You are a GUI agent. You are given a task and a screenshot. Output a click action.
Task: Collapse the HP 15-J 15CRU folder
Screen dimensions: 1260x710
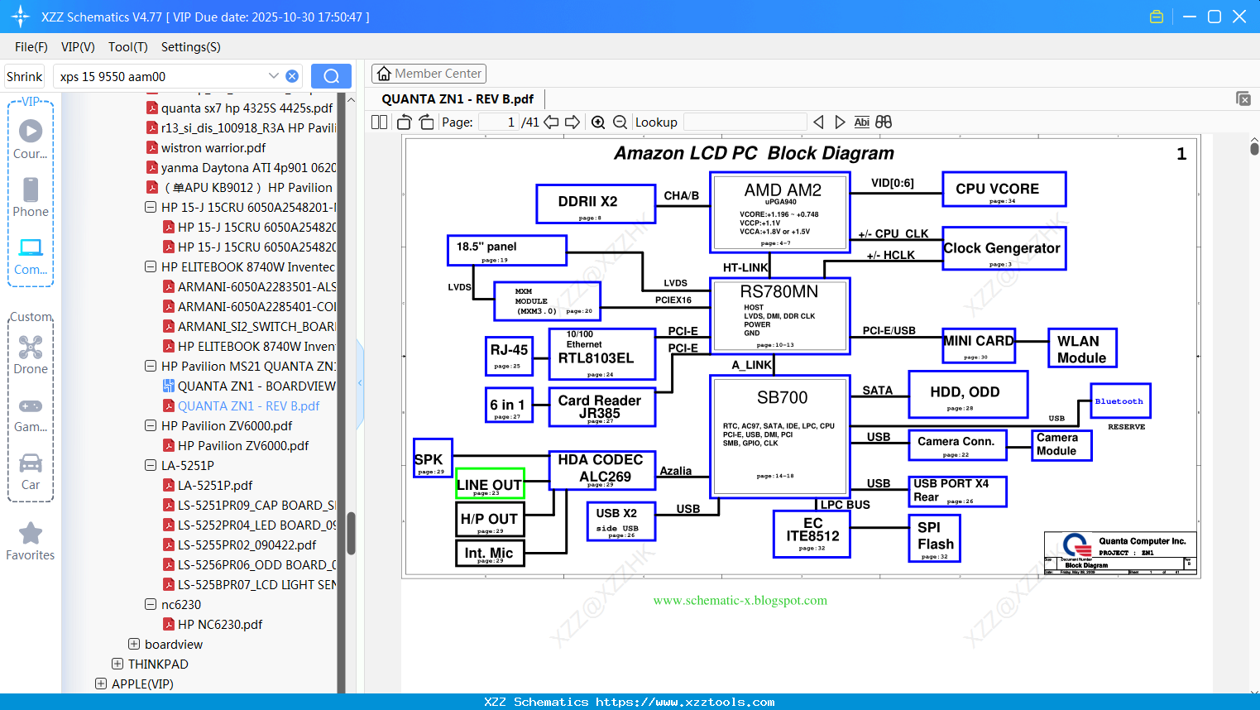[151, 207]
